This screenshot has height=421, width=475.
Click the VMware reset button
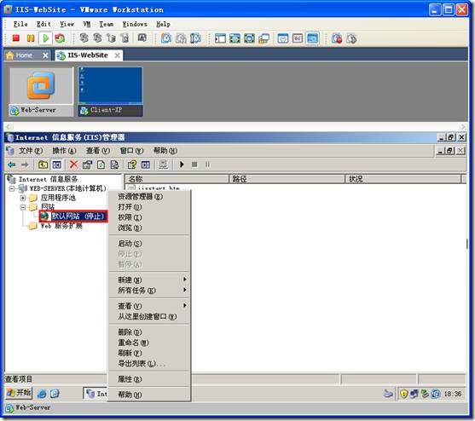coord(60,38)
